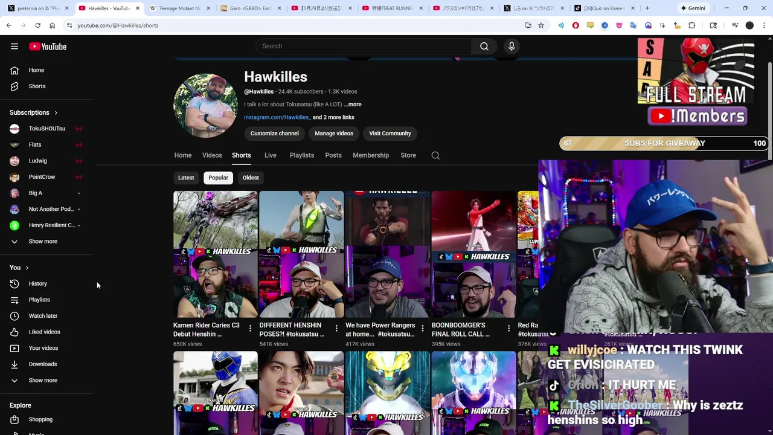Image resolution: width=773 pixels, height=435 pixels.
Task: Search within the channel using magnifier icon
Action: (435, 155)
